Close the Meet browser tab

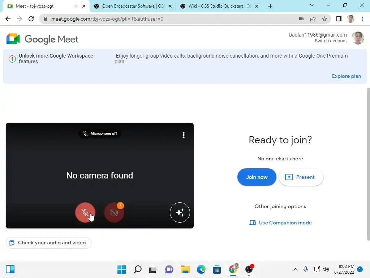(84, 6)
